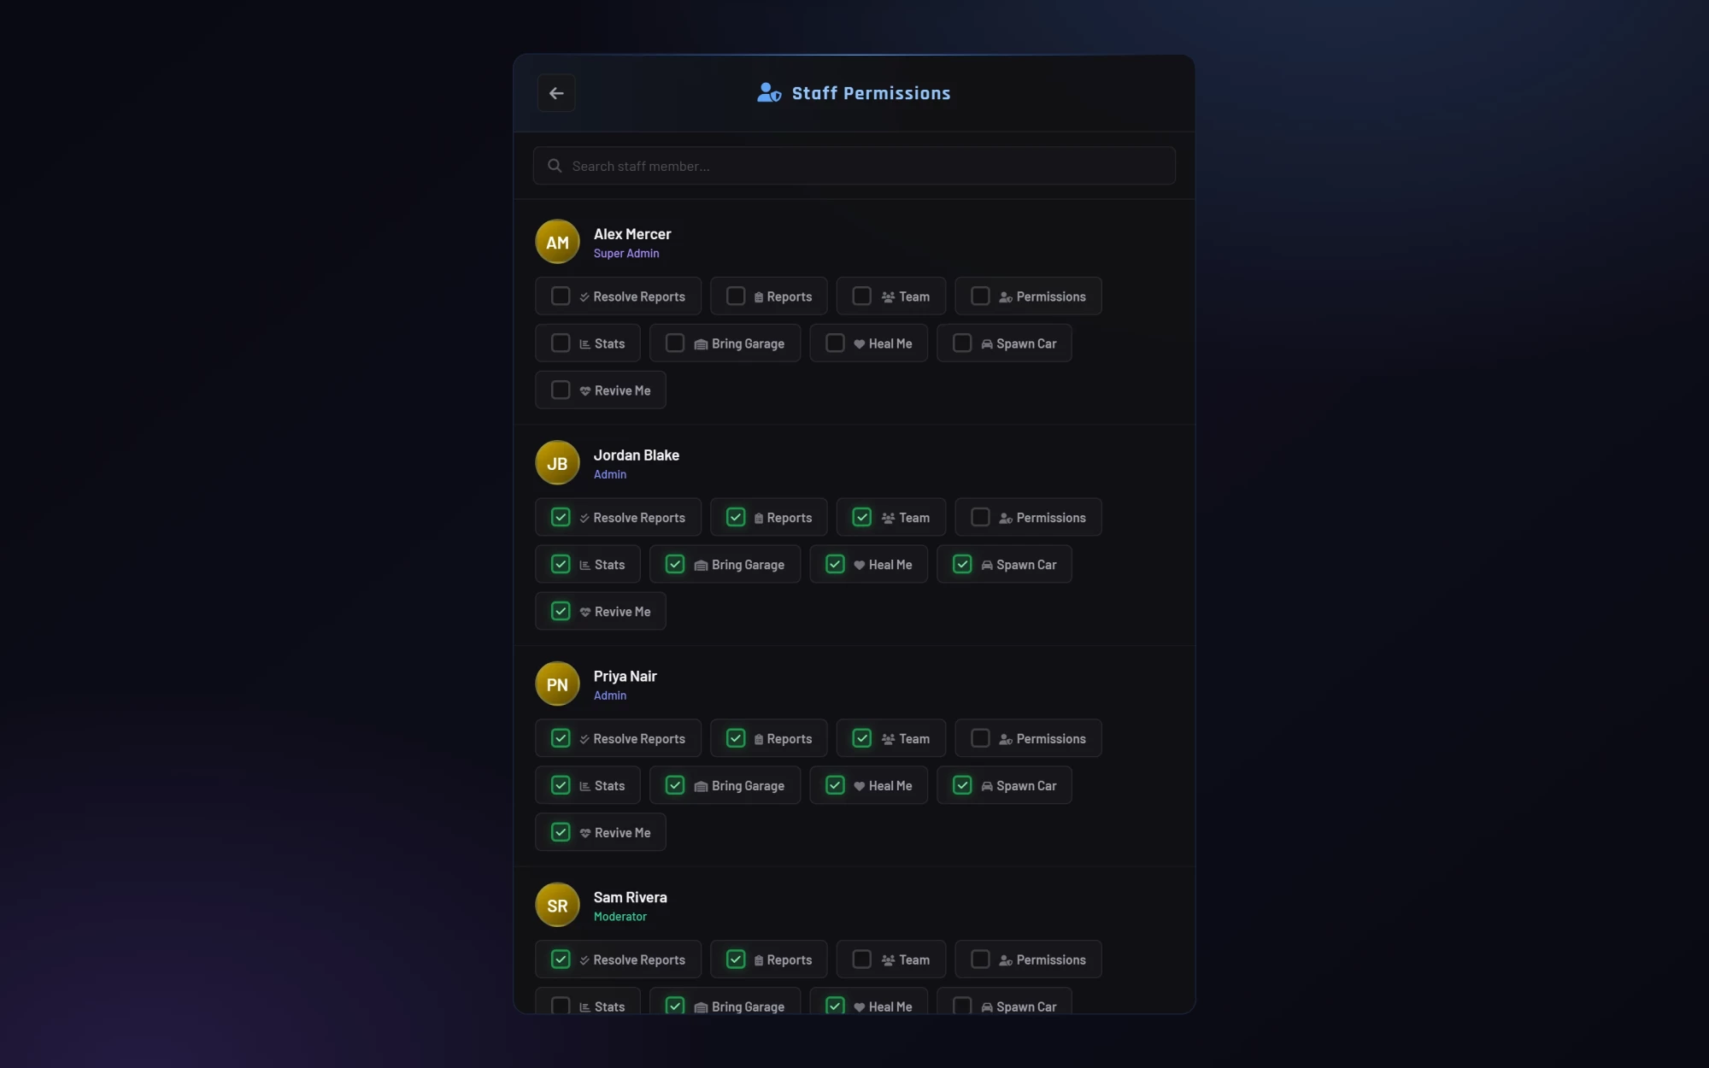Uncheck Team permission for Priya Nair

(x=862, y=738)
